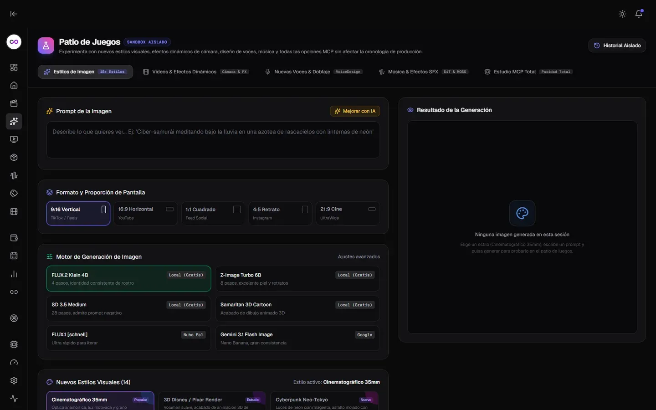
Task: Select the FLUX.1 [schnell] engine
Action: tap(128, 338)
